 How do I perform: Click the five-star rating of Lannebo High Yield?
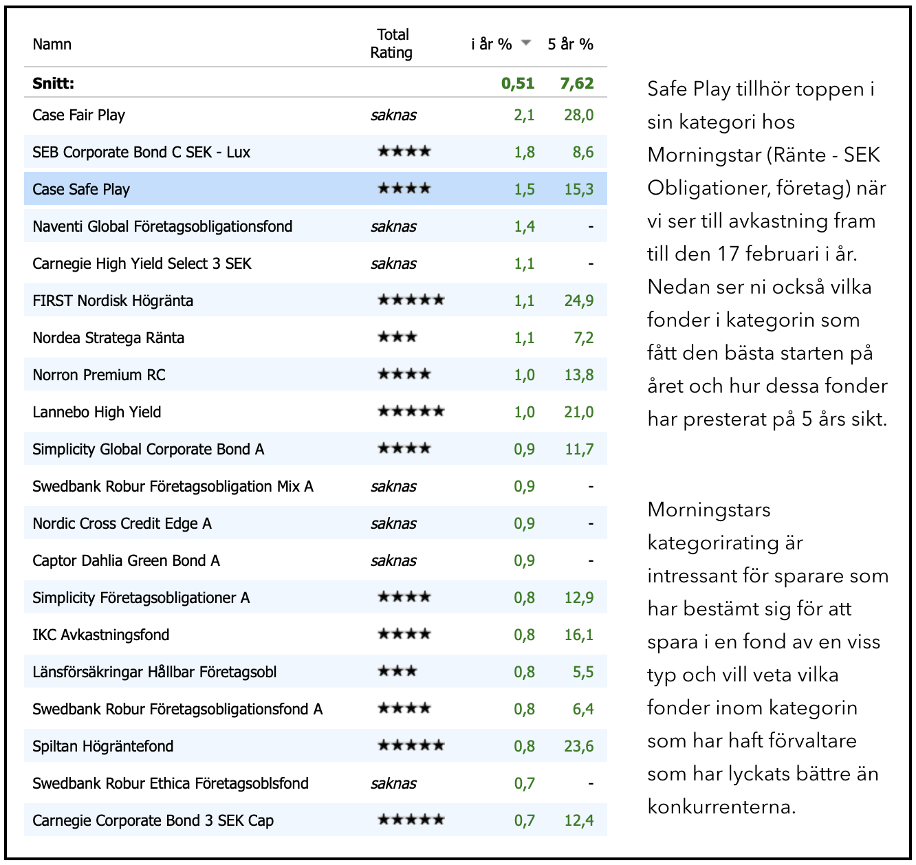coord(411,411)
